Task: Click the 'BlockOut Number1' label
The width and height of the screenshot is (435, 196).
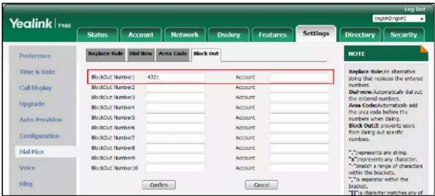Action: [113, 78]
